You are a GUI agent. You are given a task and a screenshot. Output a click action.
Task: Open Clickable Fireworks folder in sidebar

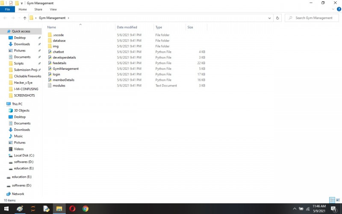(27, 76)
